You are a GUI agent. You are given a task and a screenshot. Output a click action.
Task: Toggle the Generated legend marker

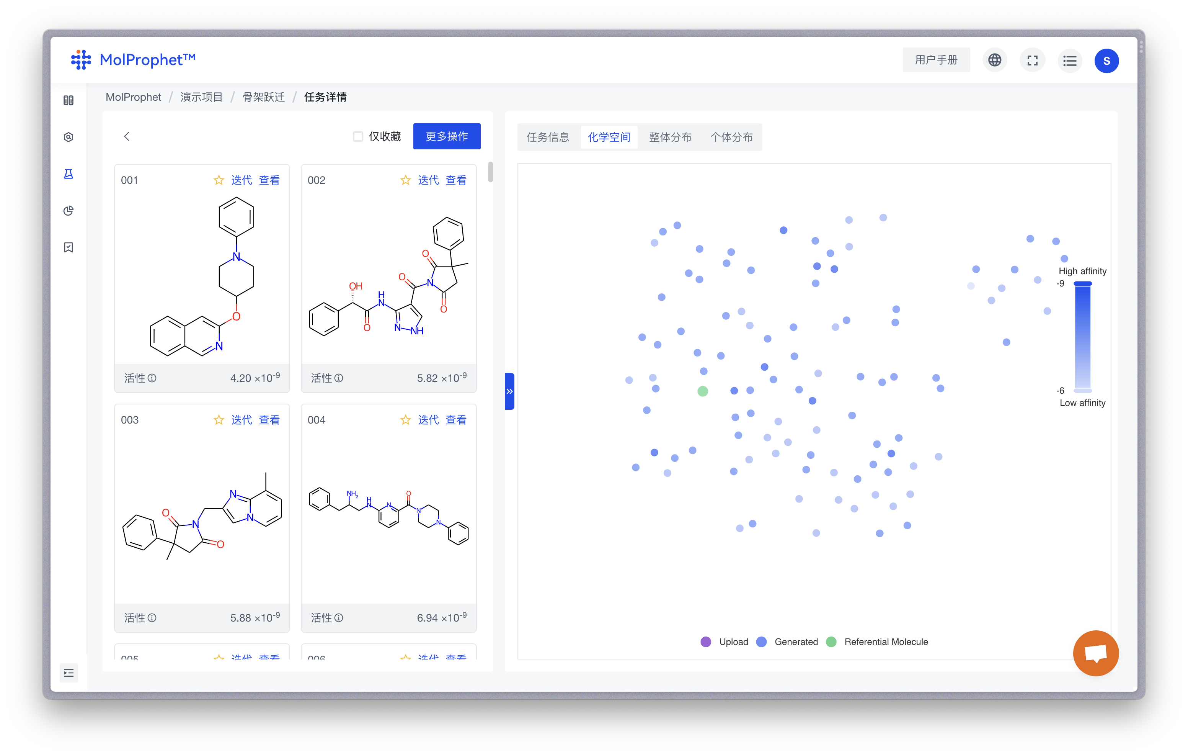[761, 641]
